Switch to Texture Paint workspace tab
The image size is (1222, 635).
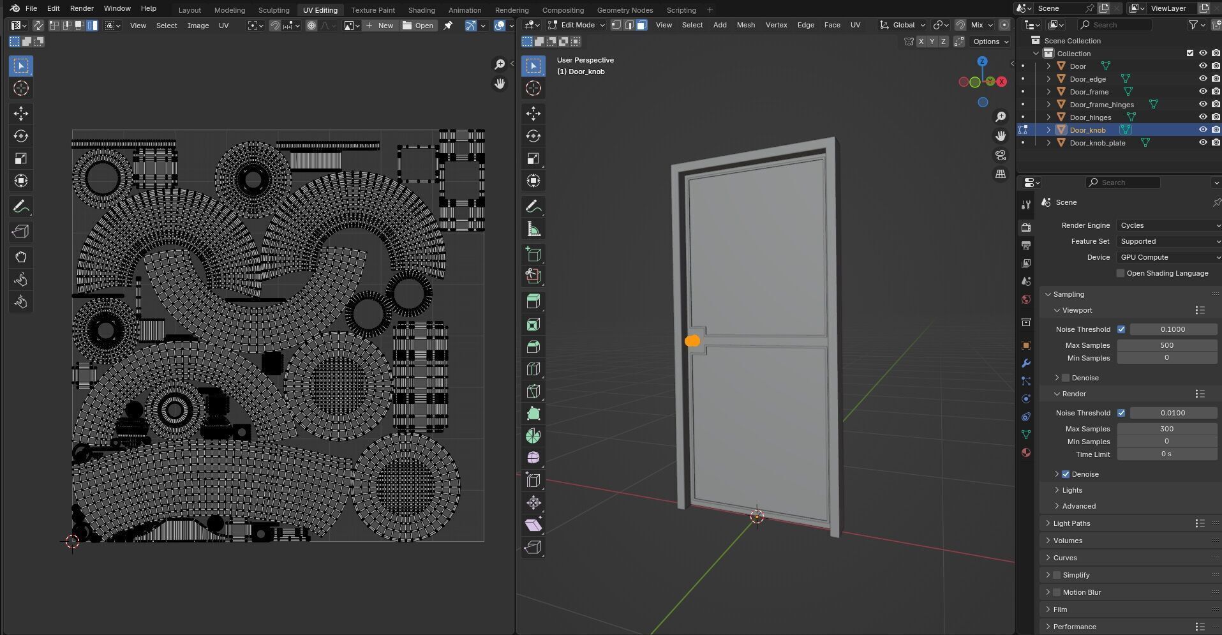tap(373, 10)
